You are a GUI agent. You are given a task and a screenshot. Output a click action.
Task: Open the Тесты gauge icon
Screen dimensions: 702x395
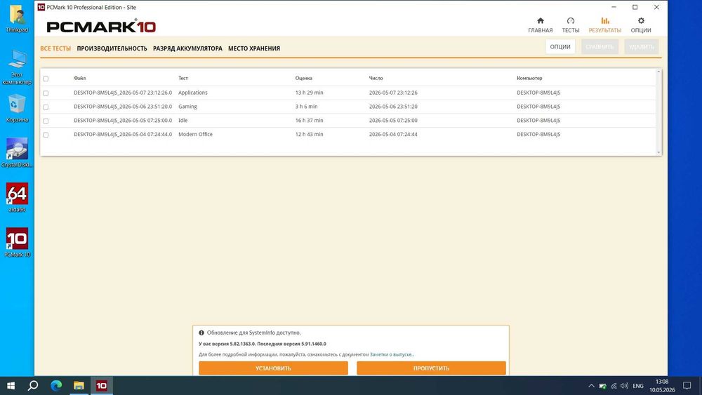(570, 21)
